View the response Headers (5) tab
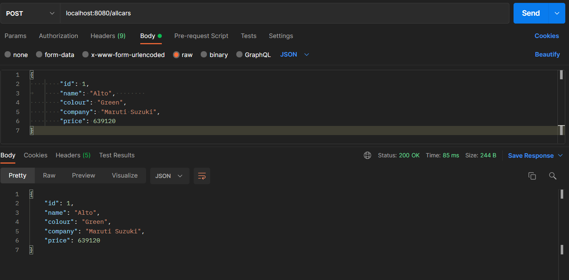Viewport: 569px width, 280px height. [x=73, y=155]
